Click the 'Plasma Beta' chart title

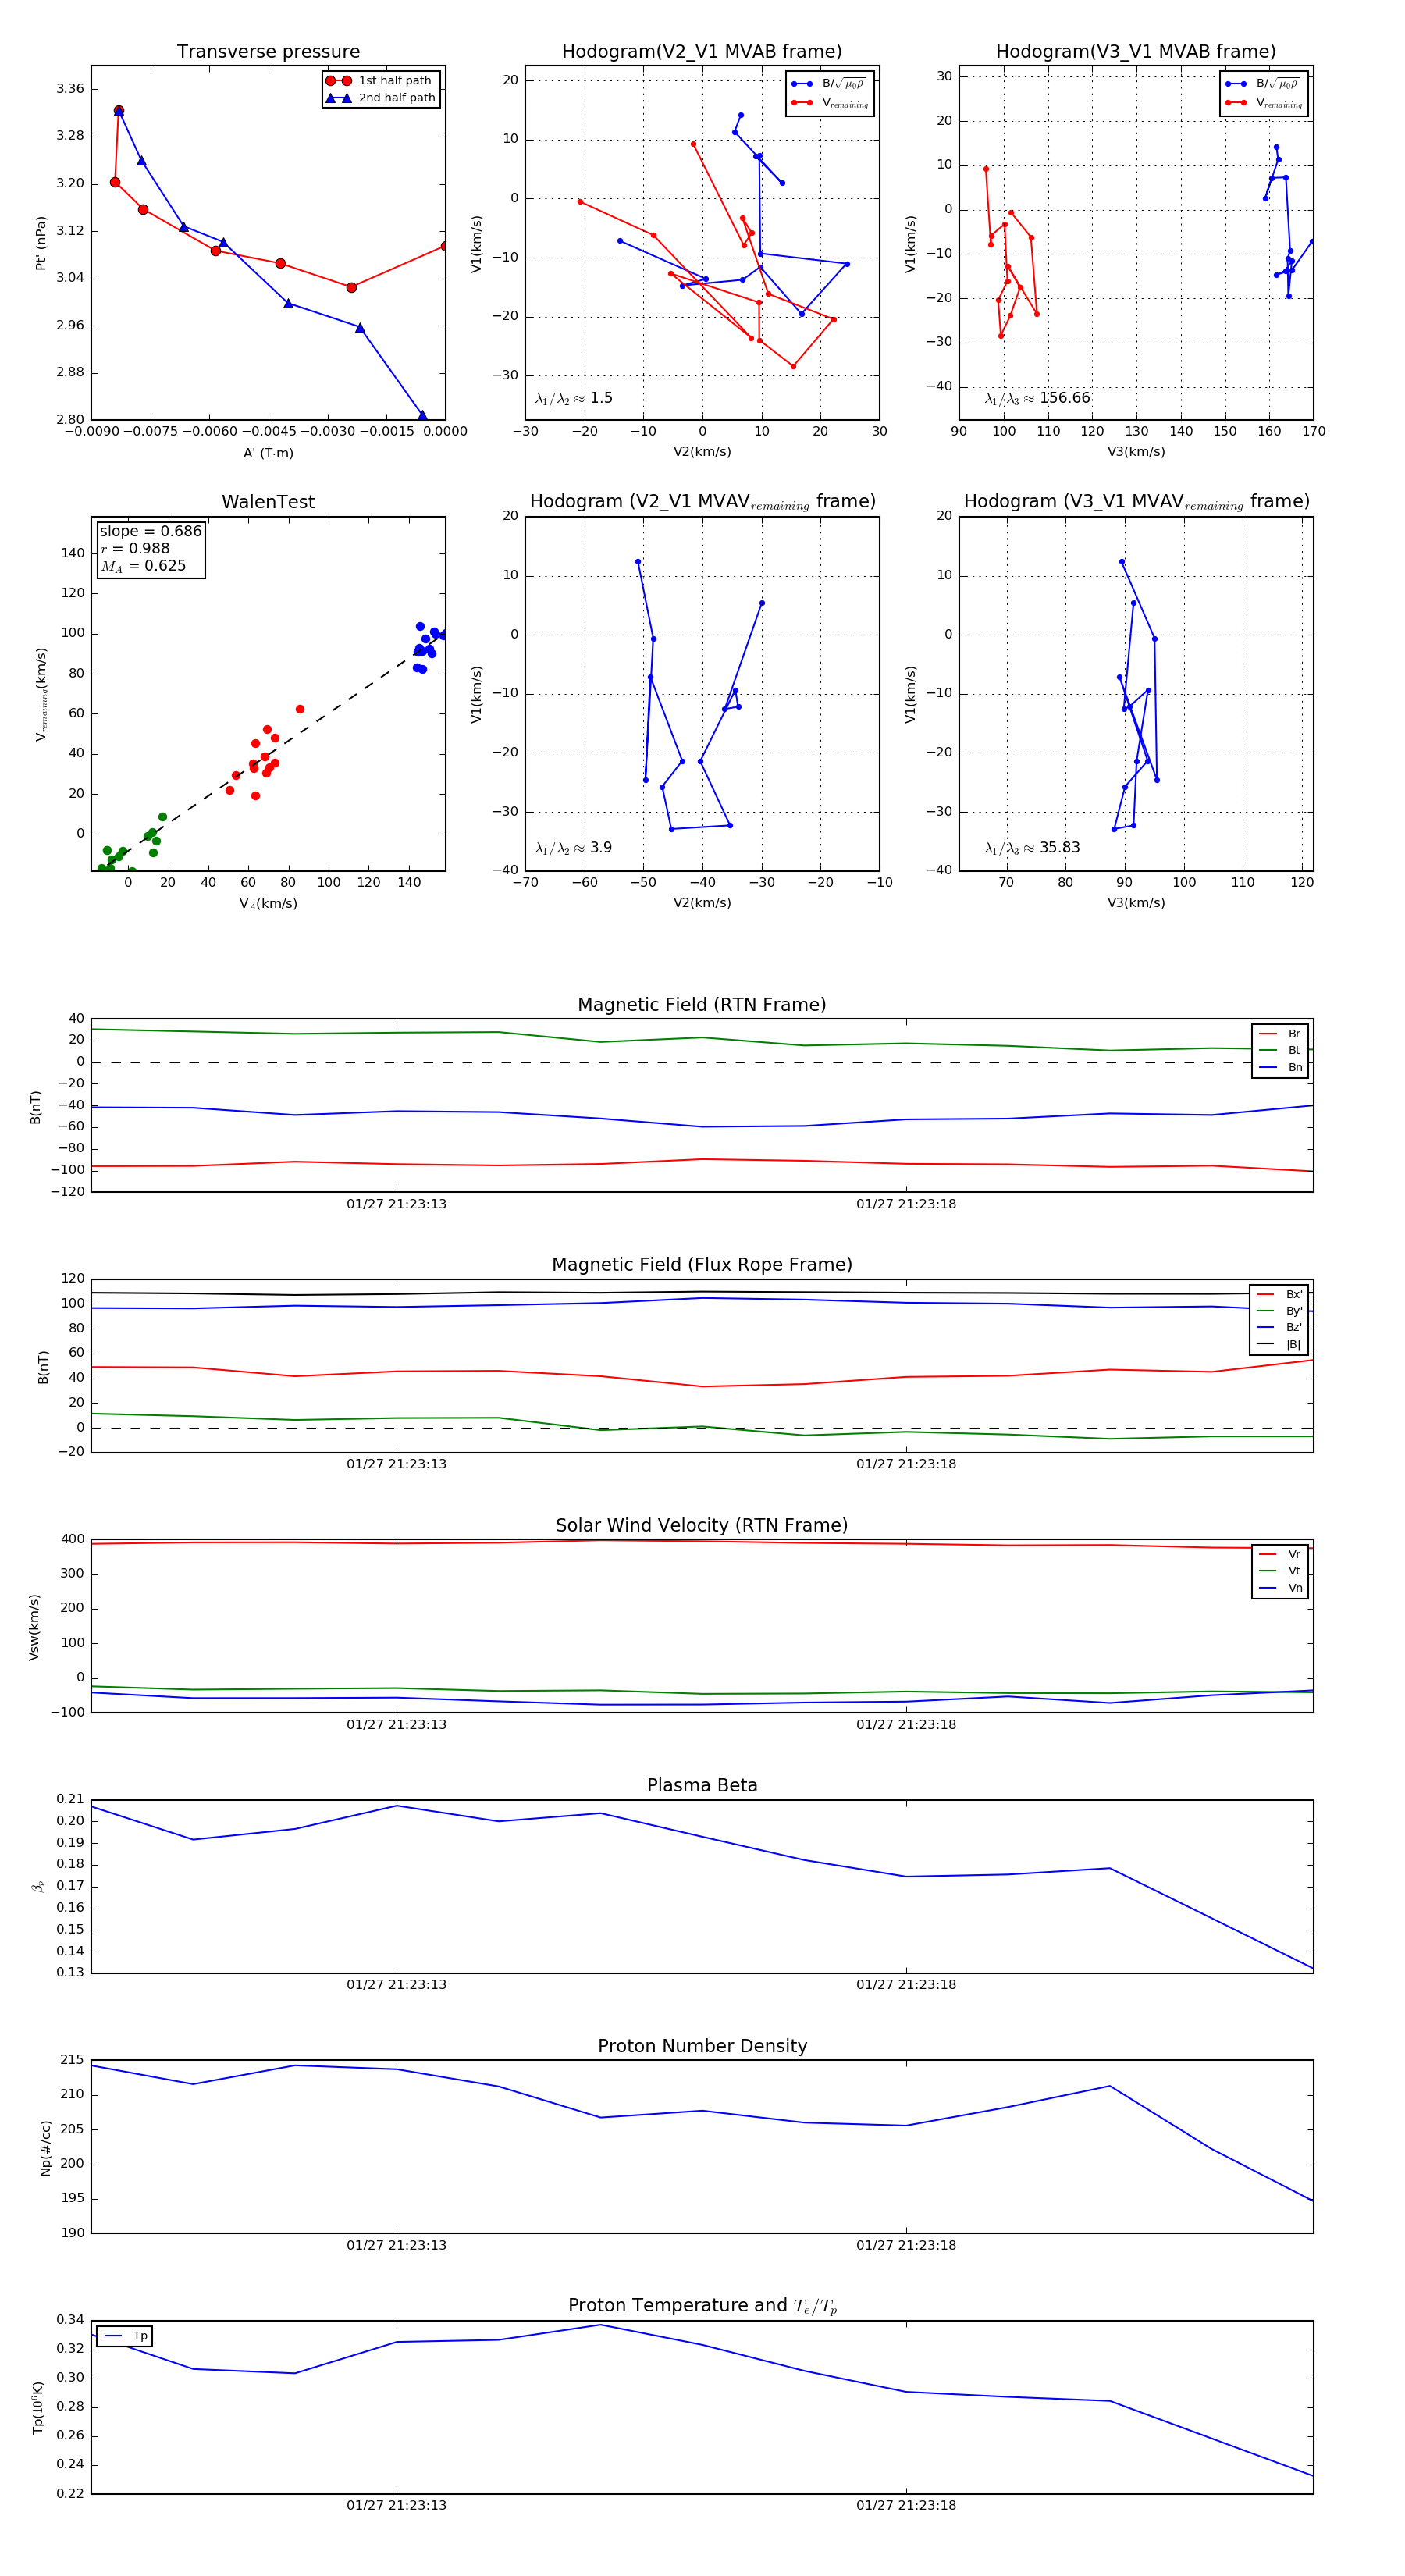point(702,1786)
